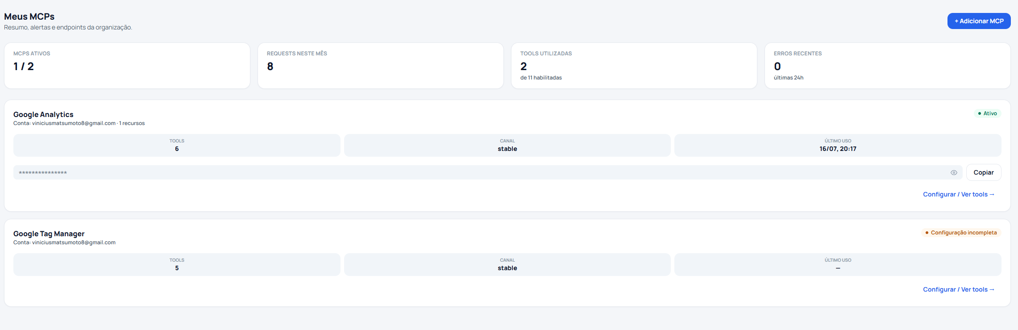Click the Google Analytics account line with '1 recursos'
The image size is (1018, 330).
79,123
